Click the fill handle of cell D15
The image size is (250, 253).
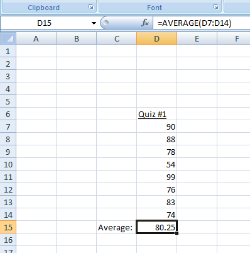(x=177, y=233)
